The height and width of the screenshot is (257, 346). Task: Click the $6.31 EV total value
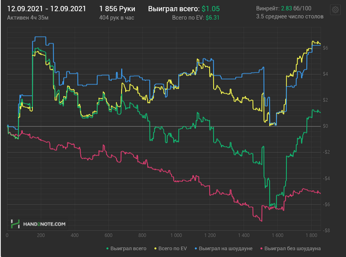213,17
